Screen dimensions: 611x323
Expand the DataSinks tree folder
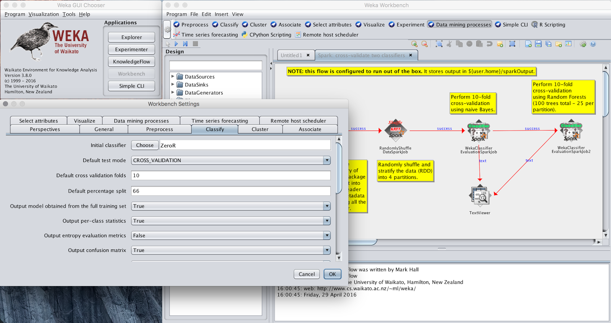click(x=173, y=84)
